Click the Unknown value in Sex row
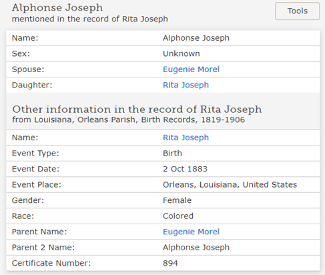This screenshot has height=275, width=325. [x=182, y=54]
